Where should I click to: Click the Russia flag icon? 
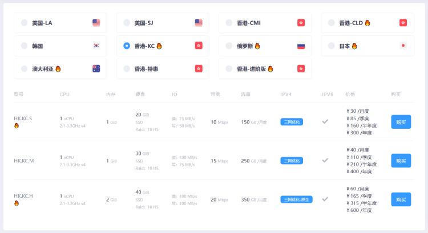[301, 46]
